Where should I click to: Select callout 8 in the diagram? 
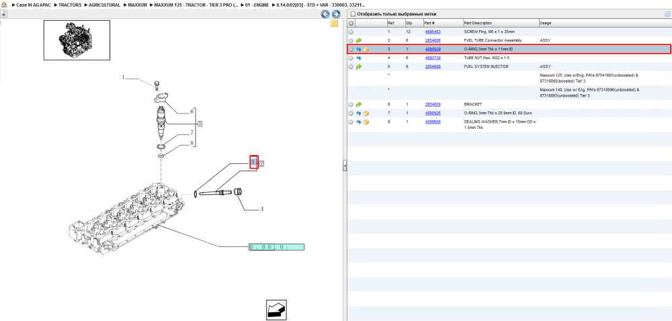(x=192, y=144)
